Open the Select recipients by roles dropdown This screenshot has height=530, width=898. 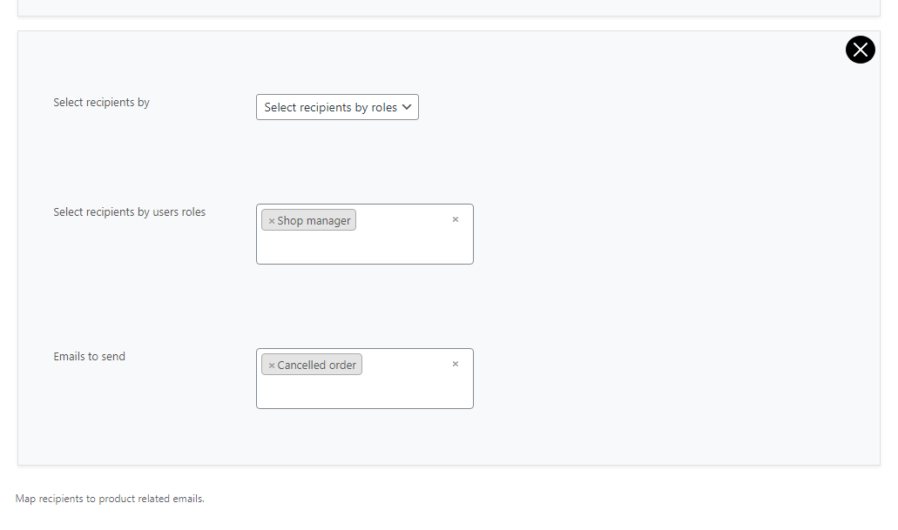click(x=331, y=107)
